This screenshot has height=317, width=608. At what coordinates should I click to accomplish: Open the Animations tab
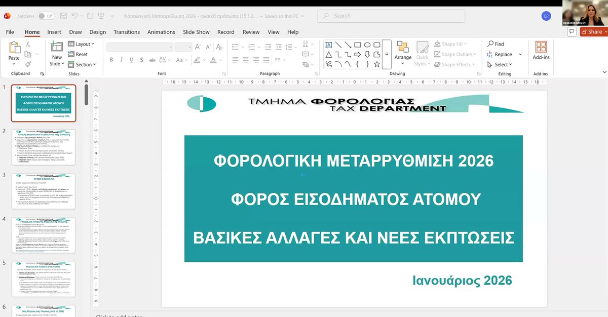click(x=161, y=32)
